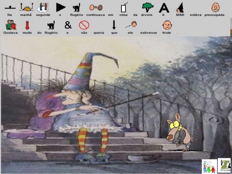
Task: Click the word "em" before "cima"
Action: [x=111, y=15]
